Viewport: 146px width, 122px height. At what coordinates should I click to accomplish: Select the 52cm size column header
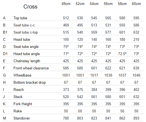click(80, 4)
